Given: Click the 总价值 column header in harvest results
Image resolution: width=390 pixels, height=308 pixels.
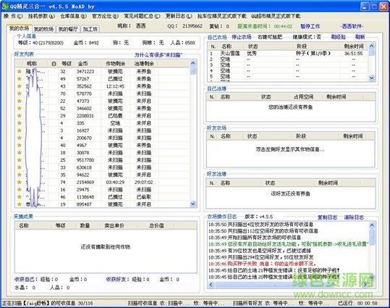Looking at the screenshot, I should click(156, 226).
